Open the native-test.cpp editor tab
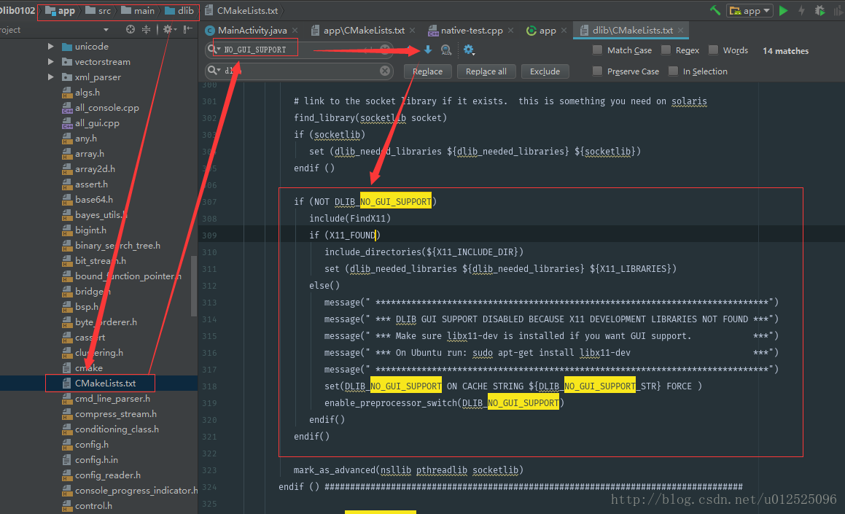Viewport: 845px width, 514px height. (471, 31)
